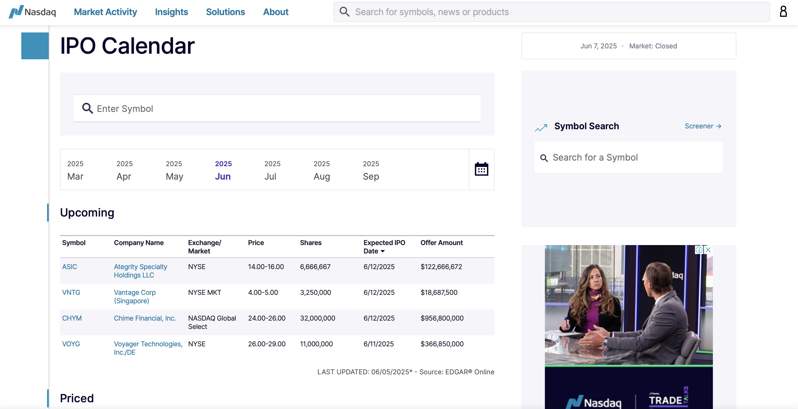Open the Screener link

pos(703,126)
